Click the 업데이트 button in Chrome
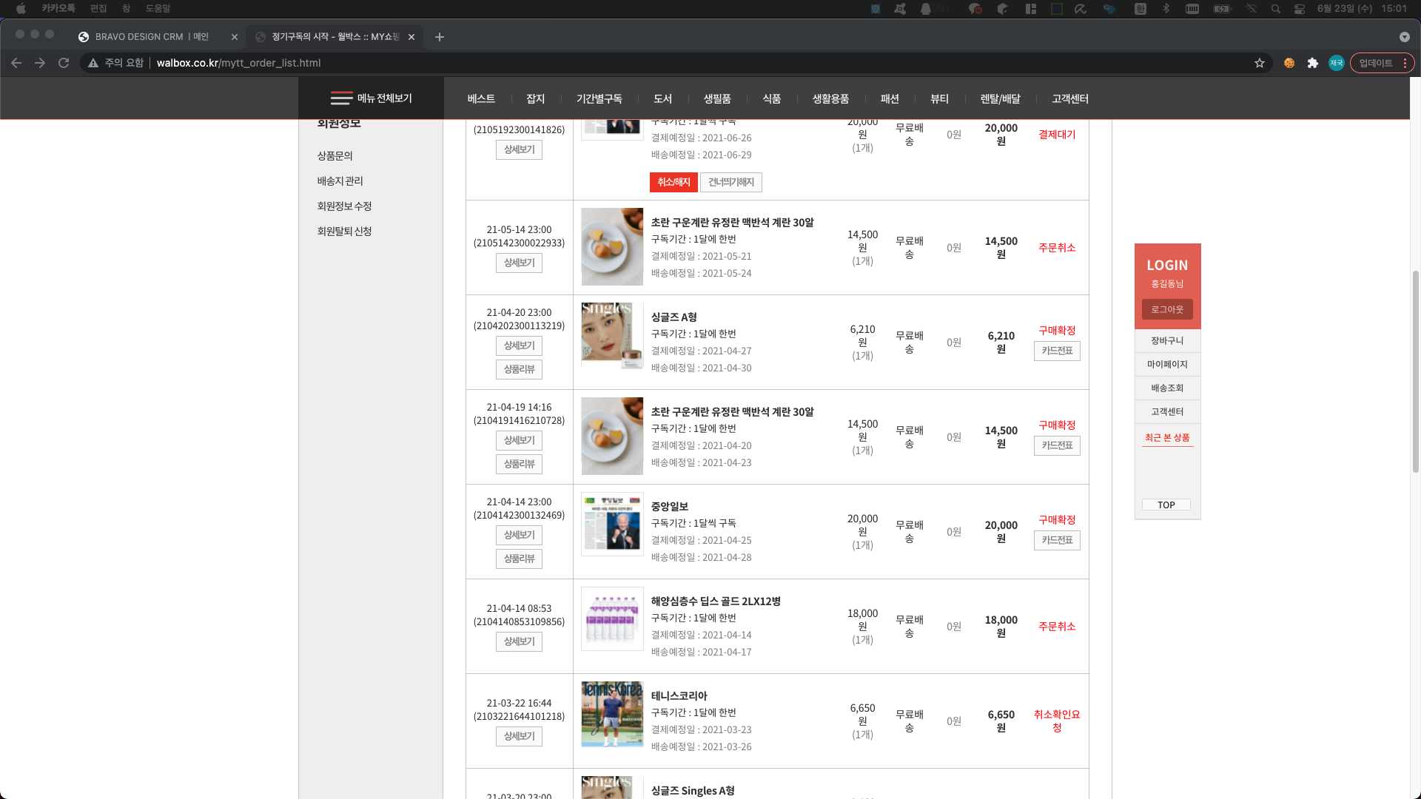1421x799 pixels. pos(1382,63)
